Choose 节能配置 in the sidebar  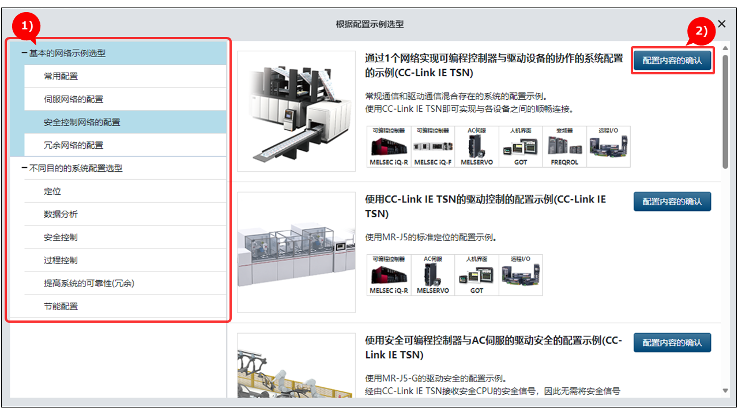(x=125, y=306)
